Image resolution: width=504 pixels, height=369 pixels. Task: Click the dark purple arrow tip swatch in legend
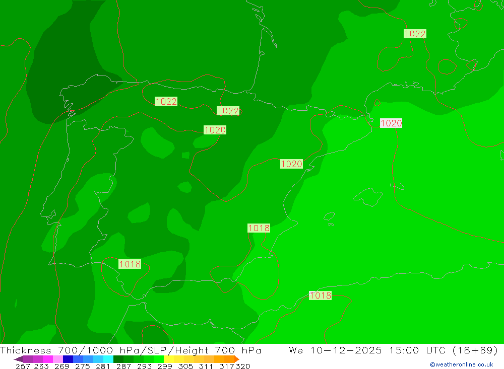pos(18,359)
